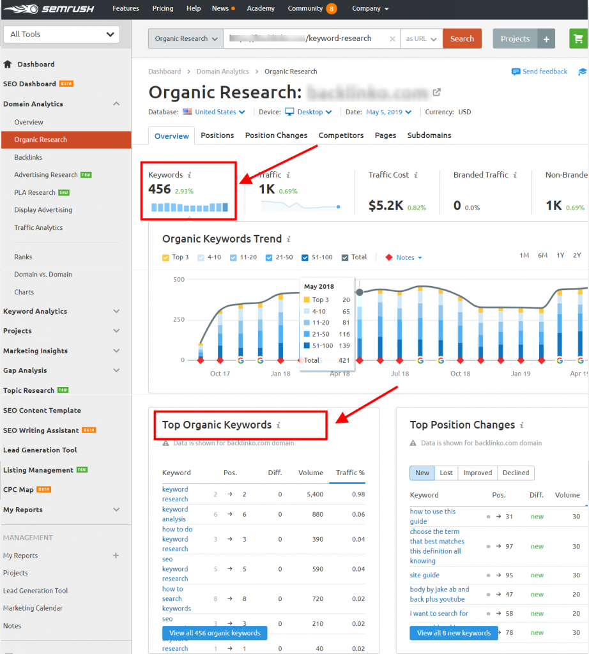Sort table by Volume column header
The width and height of the screenshot is (589, 654).
click(310, 473)
